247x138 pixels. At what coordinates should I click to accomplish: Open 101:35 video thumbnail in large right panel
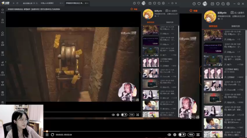tap(213, 35)
